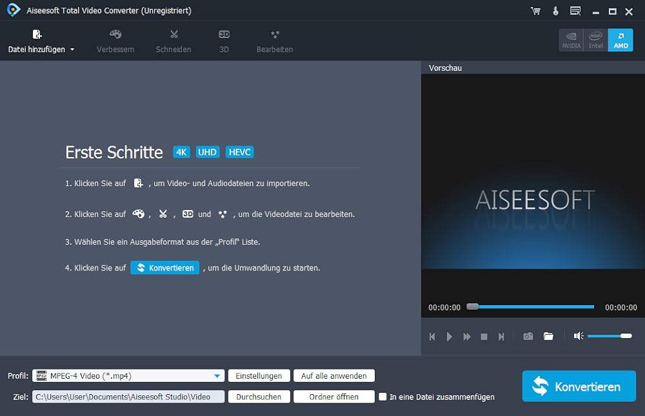Click the Ziel output path field
The image size is (645, 416).
coord(128,397)
